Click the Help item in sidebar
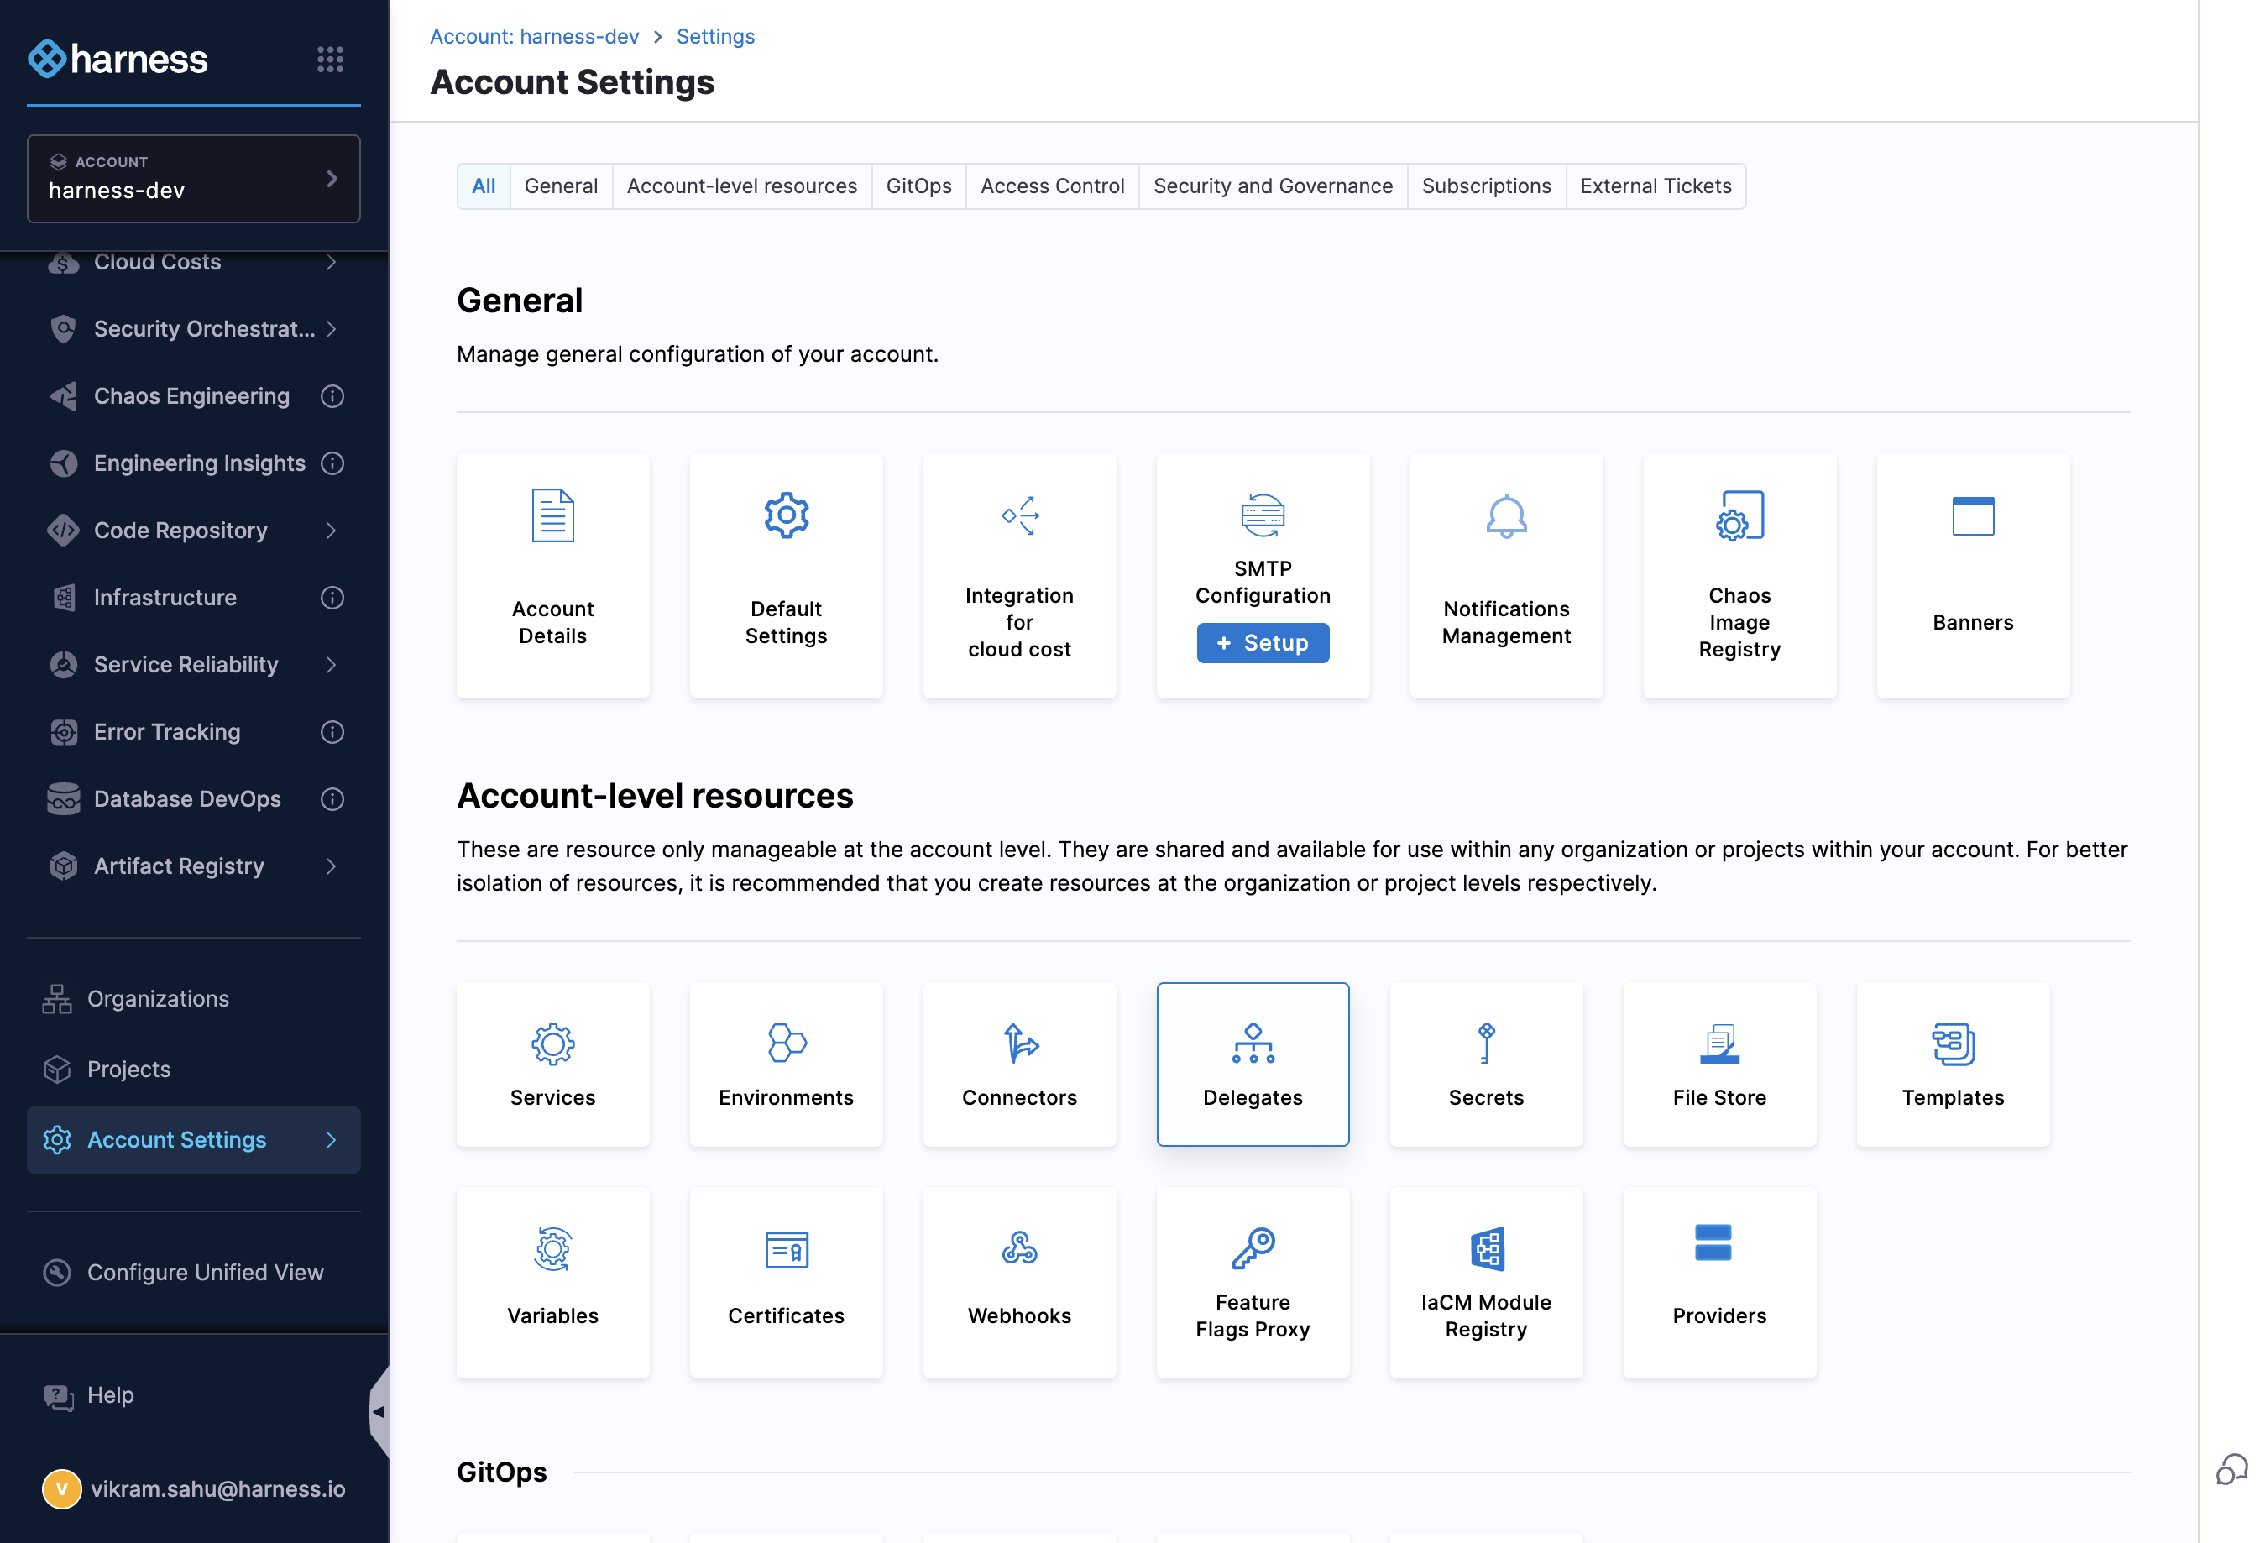 pyautogui.click(x=110, y=1396)
